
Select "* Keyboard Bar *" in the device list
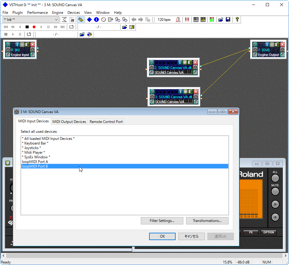click(x=125, y=143)
